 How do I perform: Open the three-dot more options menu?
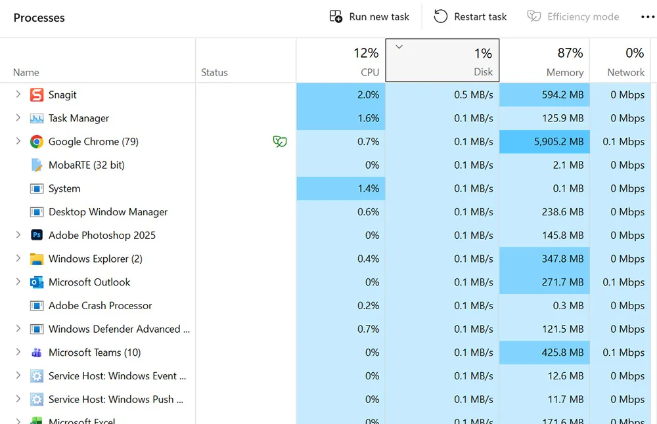tap(647, 16)
